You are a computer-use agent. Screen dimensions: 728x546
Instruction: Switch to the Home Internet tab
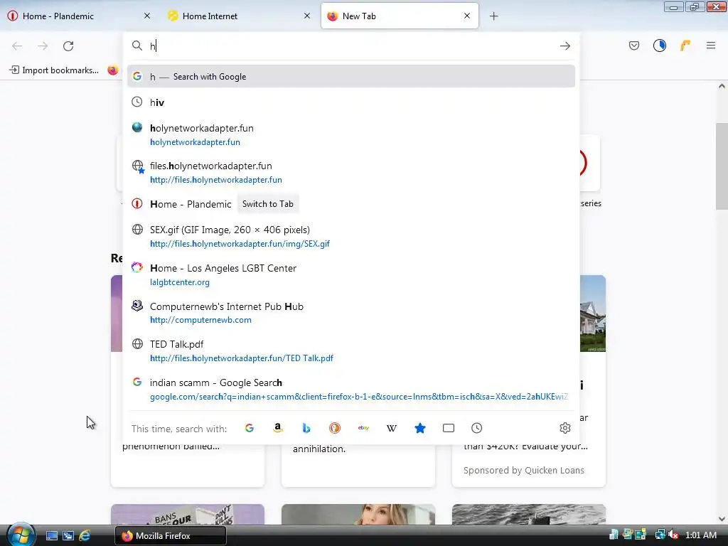click(x=239, y=16)
